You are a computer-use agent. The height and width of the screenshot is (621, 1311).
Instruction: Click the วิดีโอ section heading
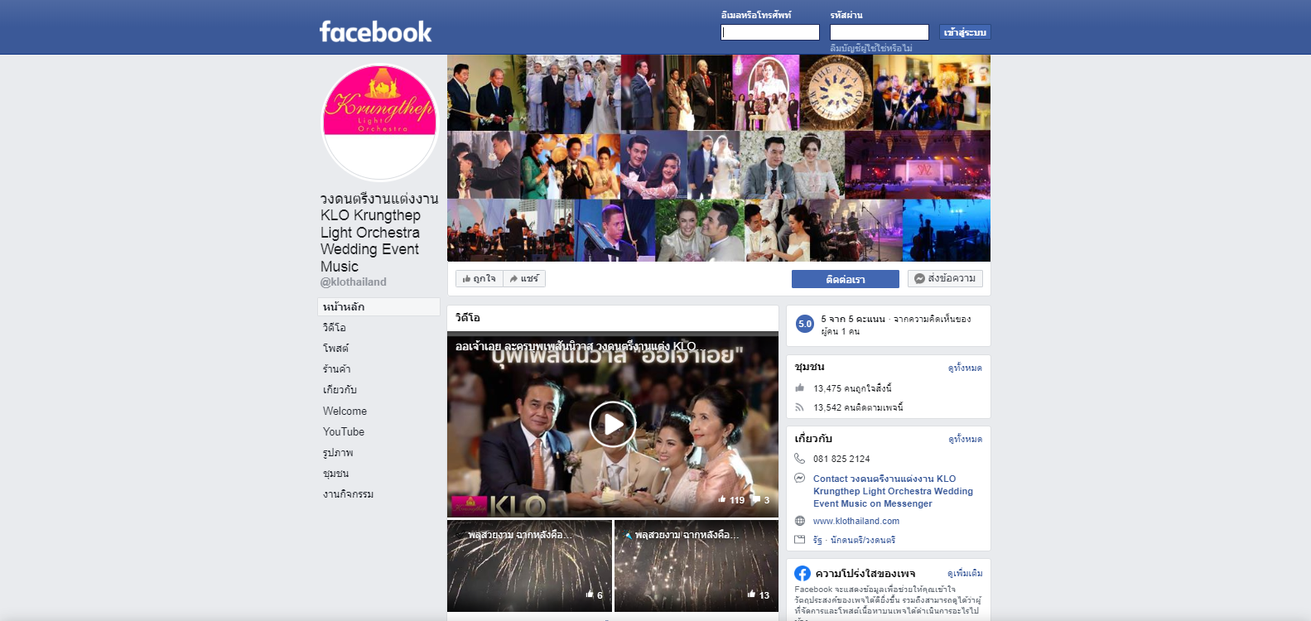[468, 318]
